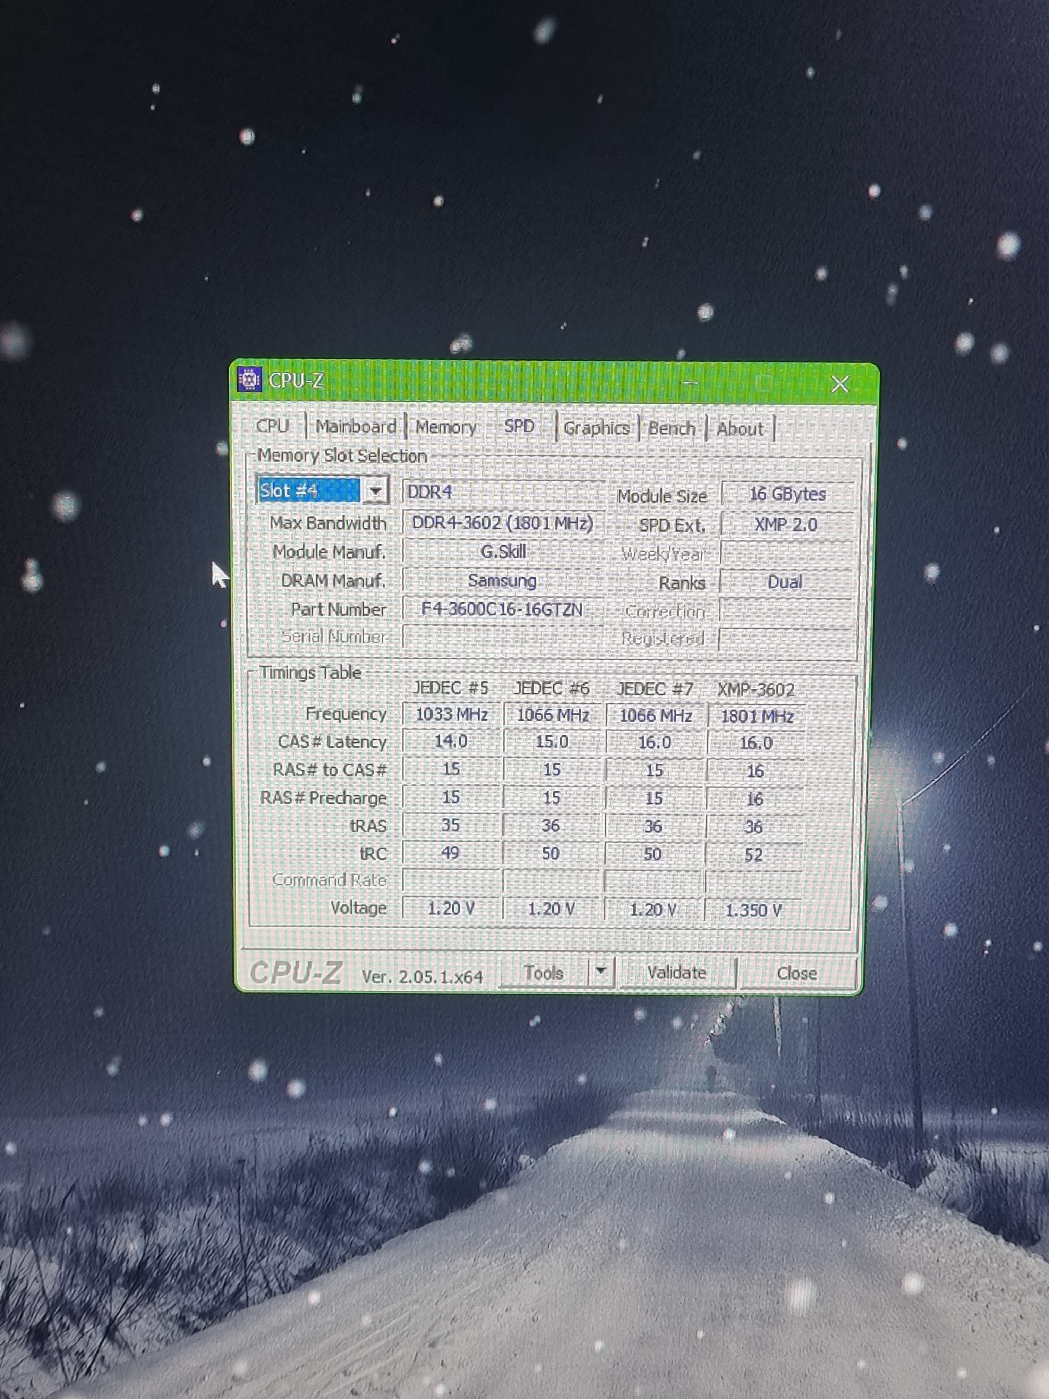Switch to the CPU tab

(273, 426)
